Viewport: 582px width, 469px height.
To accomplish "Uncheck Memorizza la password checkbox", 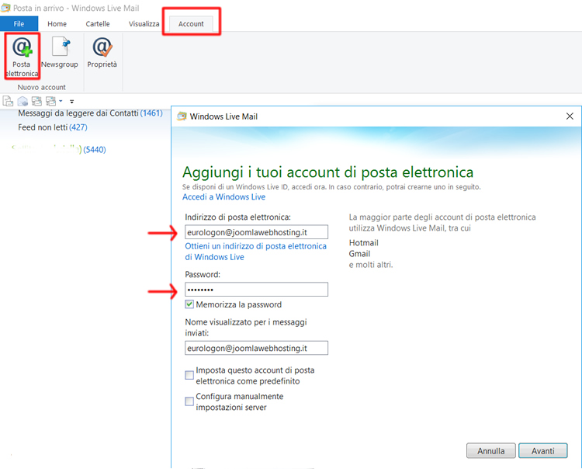I will 190,304.
